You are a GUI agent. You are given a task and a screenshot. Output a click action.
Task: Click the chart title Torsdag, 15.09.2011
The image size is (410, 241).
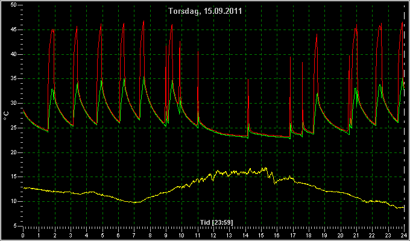(x=205, y=11)
